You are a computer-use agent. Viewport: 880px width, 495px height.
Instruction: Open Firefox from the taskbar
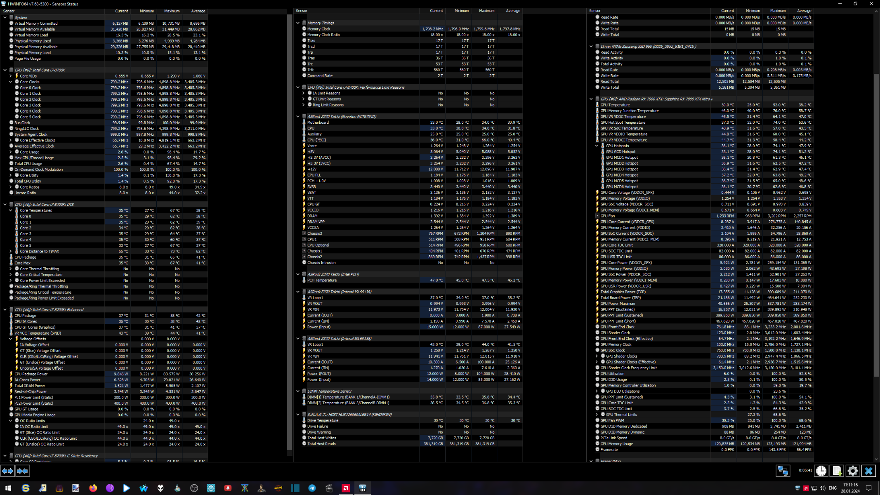click(93, 488)
